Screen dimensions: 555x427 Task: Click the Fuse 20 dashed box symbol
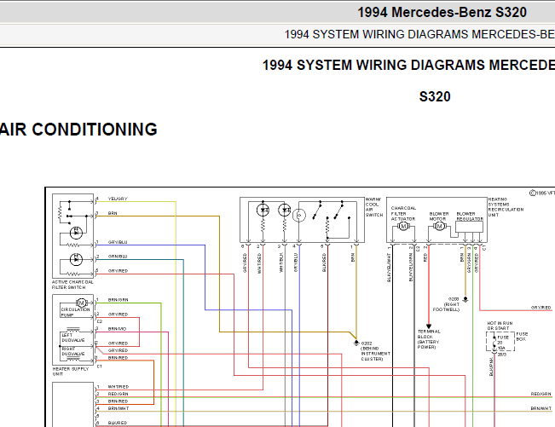tap(500, 342)
